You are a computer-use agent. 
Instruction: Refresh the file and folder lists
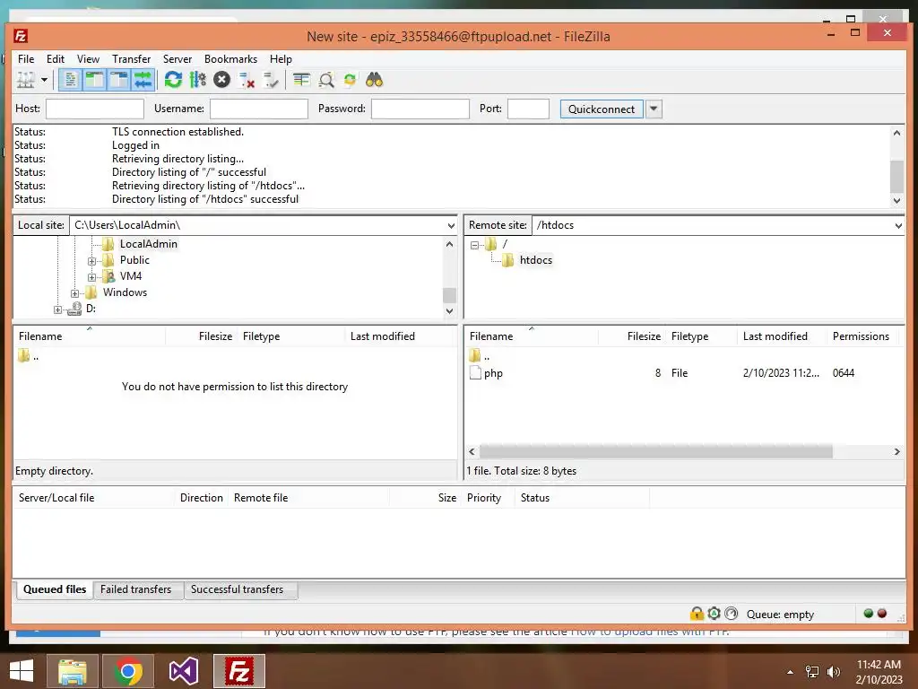173,80
